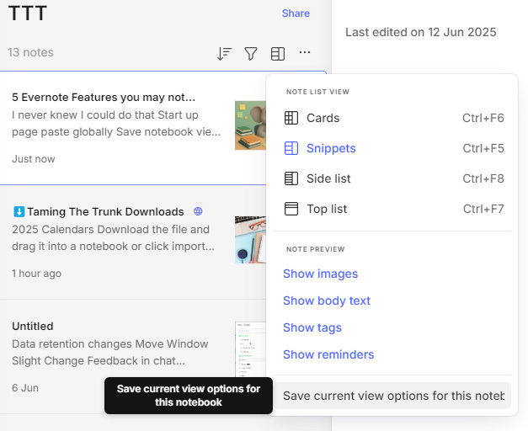The image size is (528, 431).
Task: Click the Top list view icon
Action: [x=291, y=209]
